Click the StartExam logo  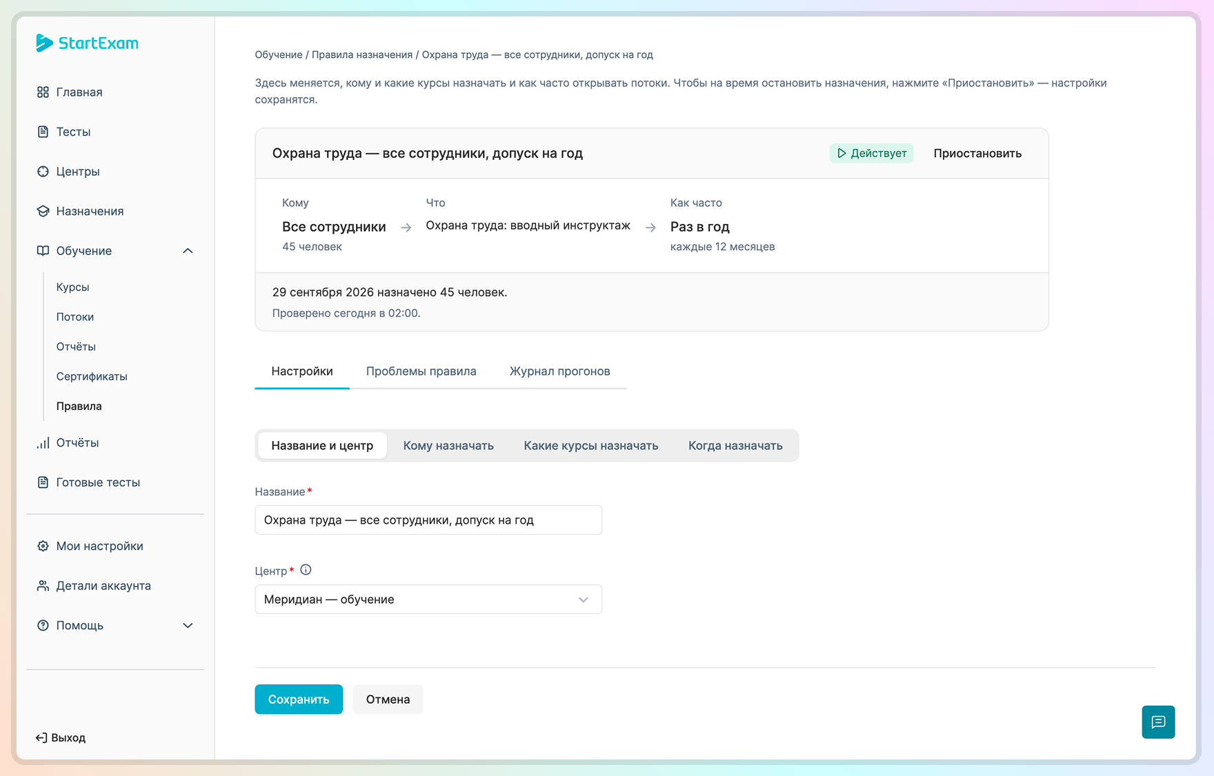tap(87, 43)
